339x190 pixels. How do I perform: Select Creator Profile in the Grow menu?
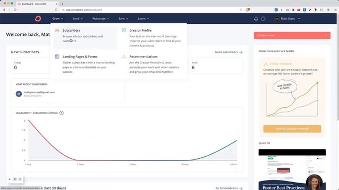click(152, 37)
